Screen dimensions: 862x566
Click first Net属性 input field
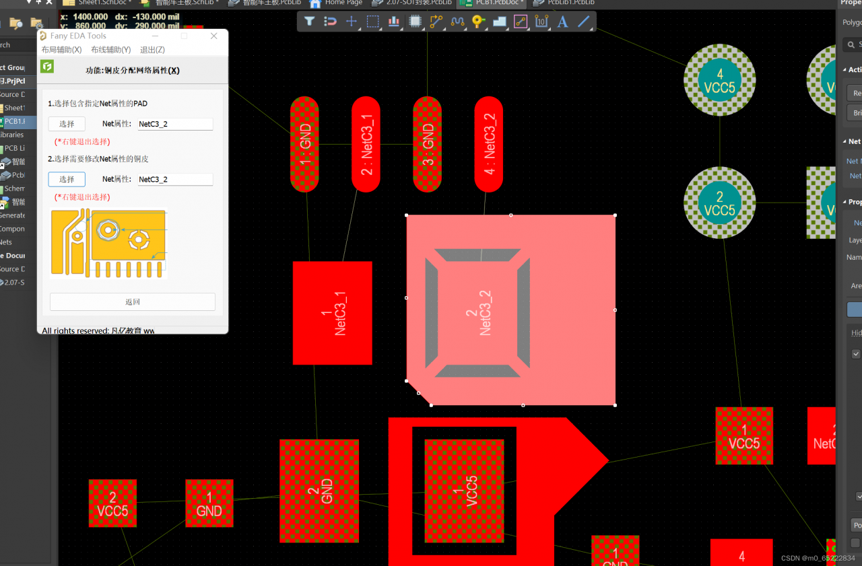point(175,124)
